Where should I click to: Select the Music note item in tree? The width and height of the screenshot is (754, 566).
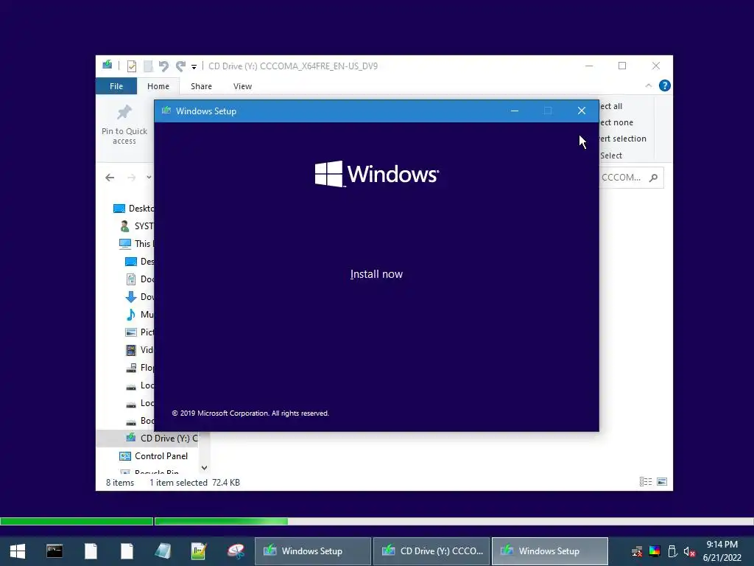pos(139,314)
